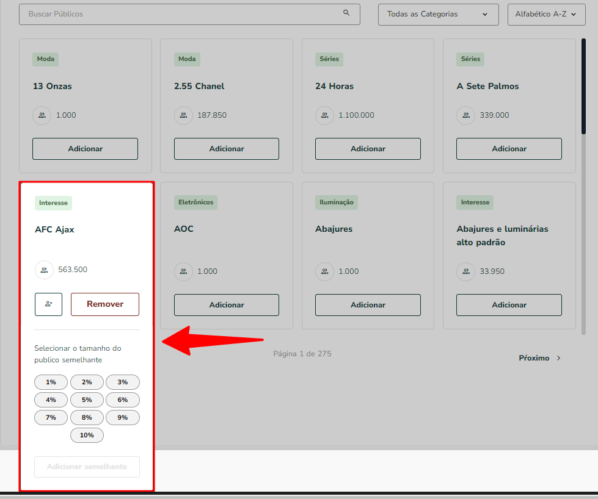Choose the 3% size option

click(x=122, y=382)
